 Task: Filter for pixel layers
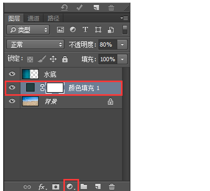60,29
